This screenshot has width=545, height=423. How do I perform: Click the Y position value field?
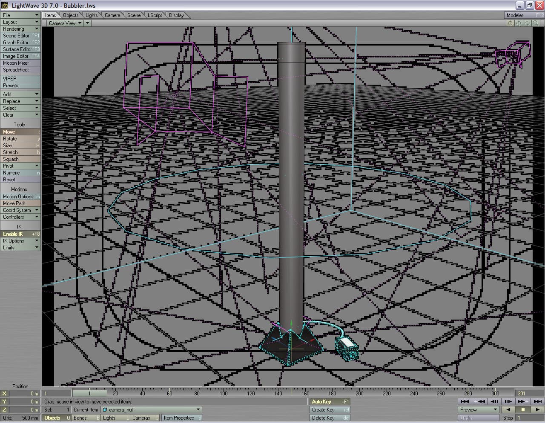[x=25, y=402]
